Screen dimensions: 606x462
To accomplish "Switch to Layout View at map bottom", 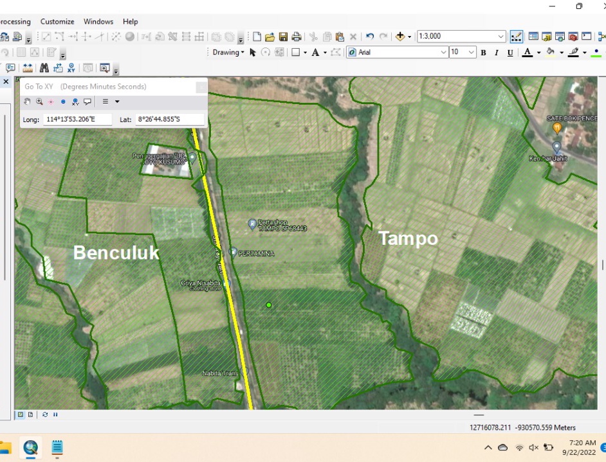I will (30, 414).
